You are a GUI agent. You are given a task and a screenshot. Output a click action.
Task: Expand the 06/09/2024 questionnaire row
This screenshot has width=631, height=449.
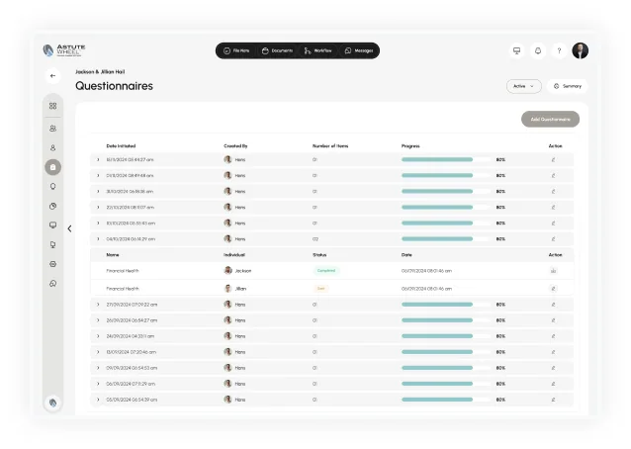[98, 384]
